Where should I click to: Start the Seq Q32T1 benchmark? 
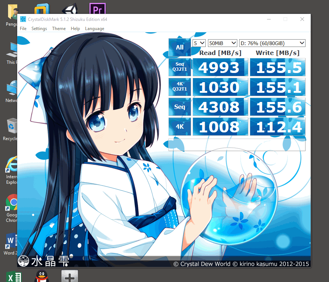tap(180, 67)
